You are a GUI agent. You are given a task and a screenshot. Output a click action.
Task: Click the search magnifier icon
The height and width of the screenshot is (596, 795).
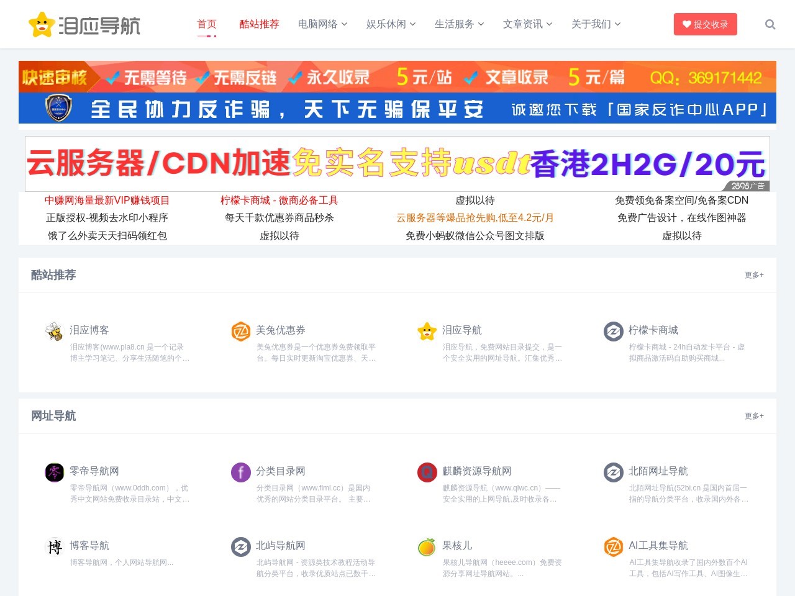(x=770, y=24)
